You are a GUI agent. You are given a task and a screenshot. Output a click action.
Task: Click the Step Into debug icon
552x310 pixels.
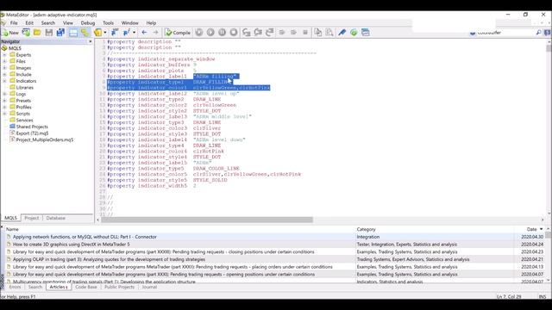pyautogui.click(x=247, y=33)
